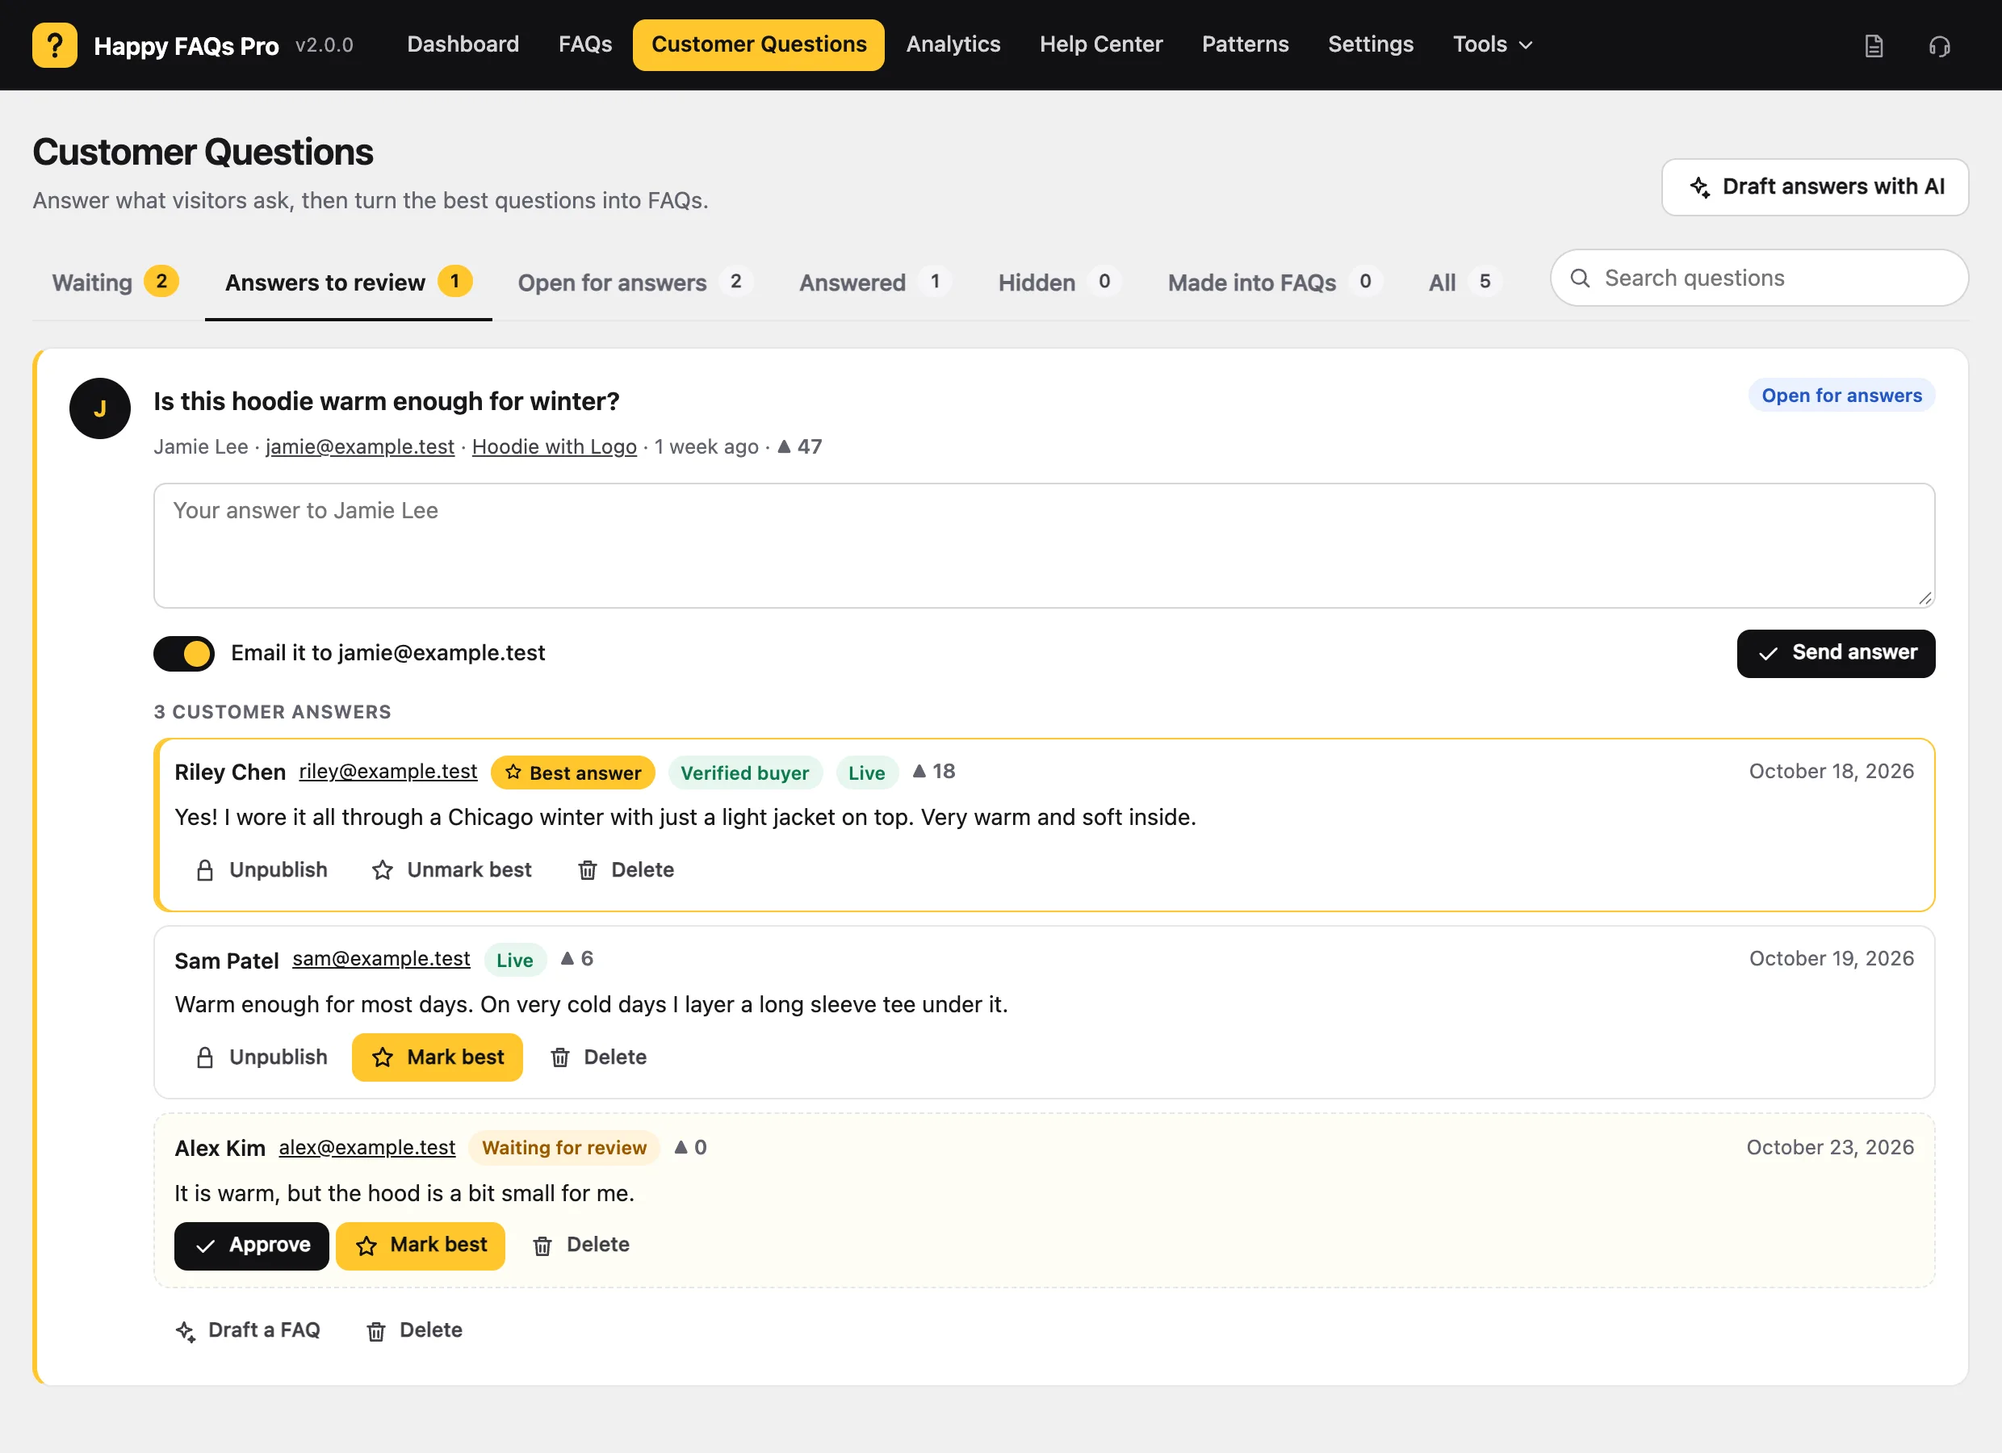
Task: Click lock icon in Sam Patel's Unpublish
Action: [x=205, y=1057]
